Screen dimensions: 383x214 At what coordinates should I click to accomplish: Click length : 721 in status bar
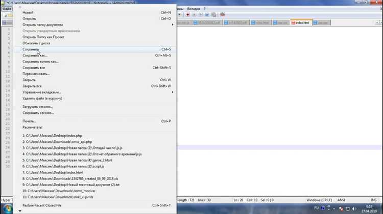pos(186,200)
